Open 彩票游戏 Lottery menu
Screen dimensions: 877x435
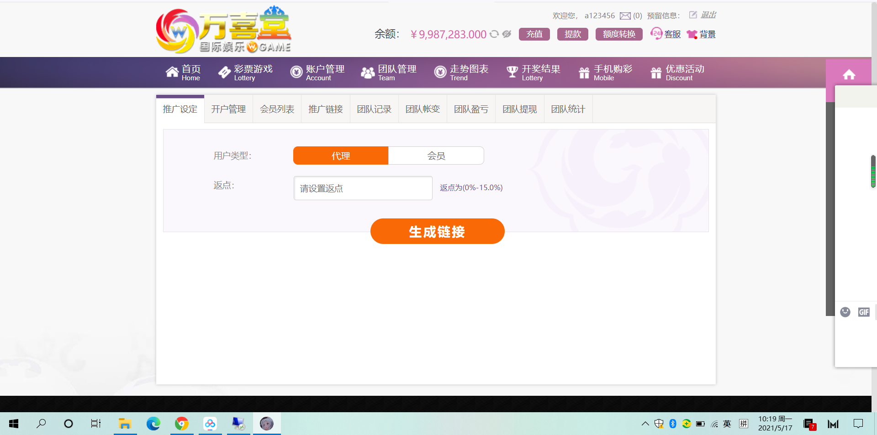245,72
